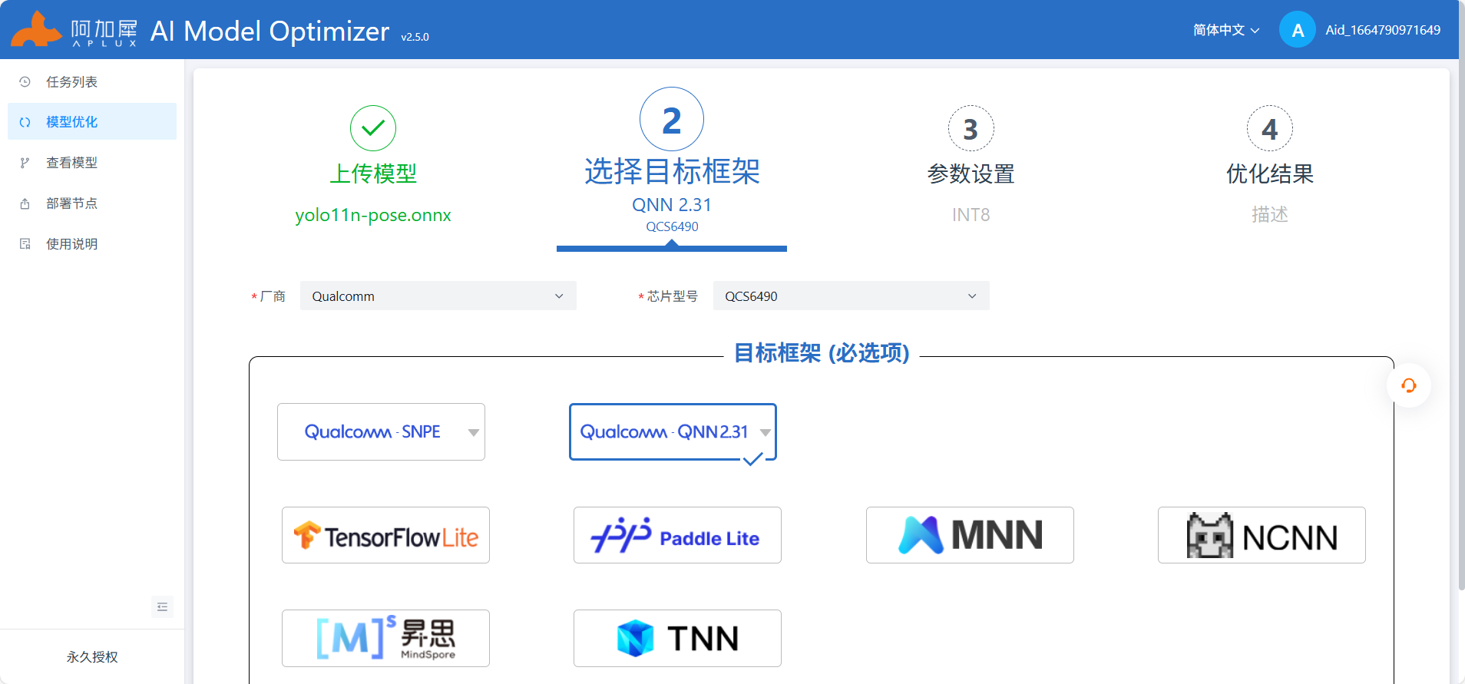Click the 目标框架 (必选项) heading
Viewport: 1465px width, 684px height.
[822, 352]
